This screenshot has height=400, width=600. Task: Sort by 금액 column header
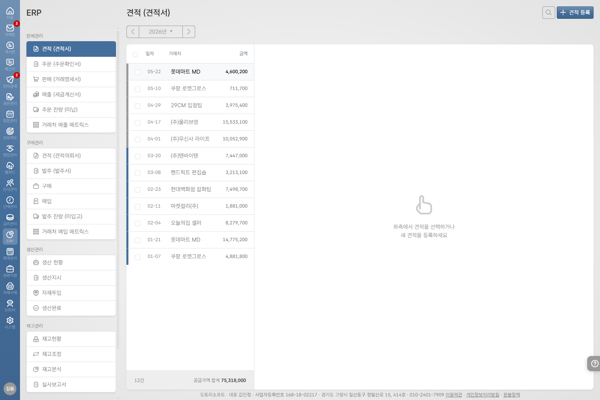(243, 54)
